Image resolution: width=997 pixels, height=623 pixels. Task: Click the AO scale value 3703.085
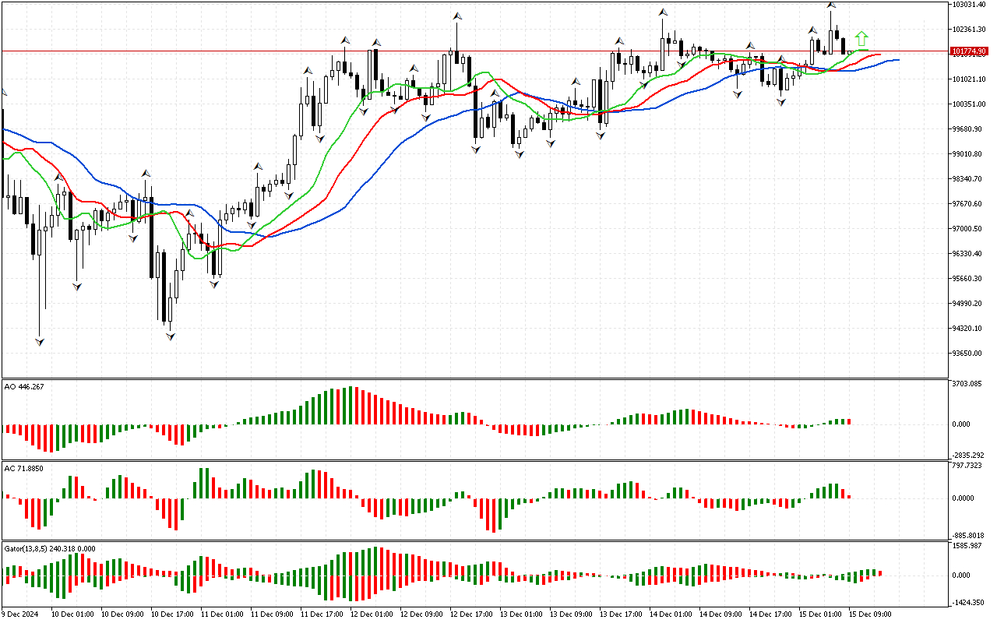click(x=967, y=384)
